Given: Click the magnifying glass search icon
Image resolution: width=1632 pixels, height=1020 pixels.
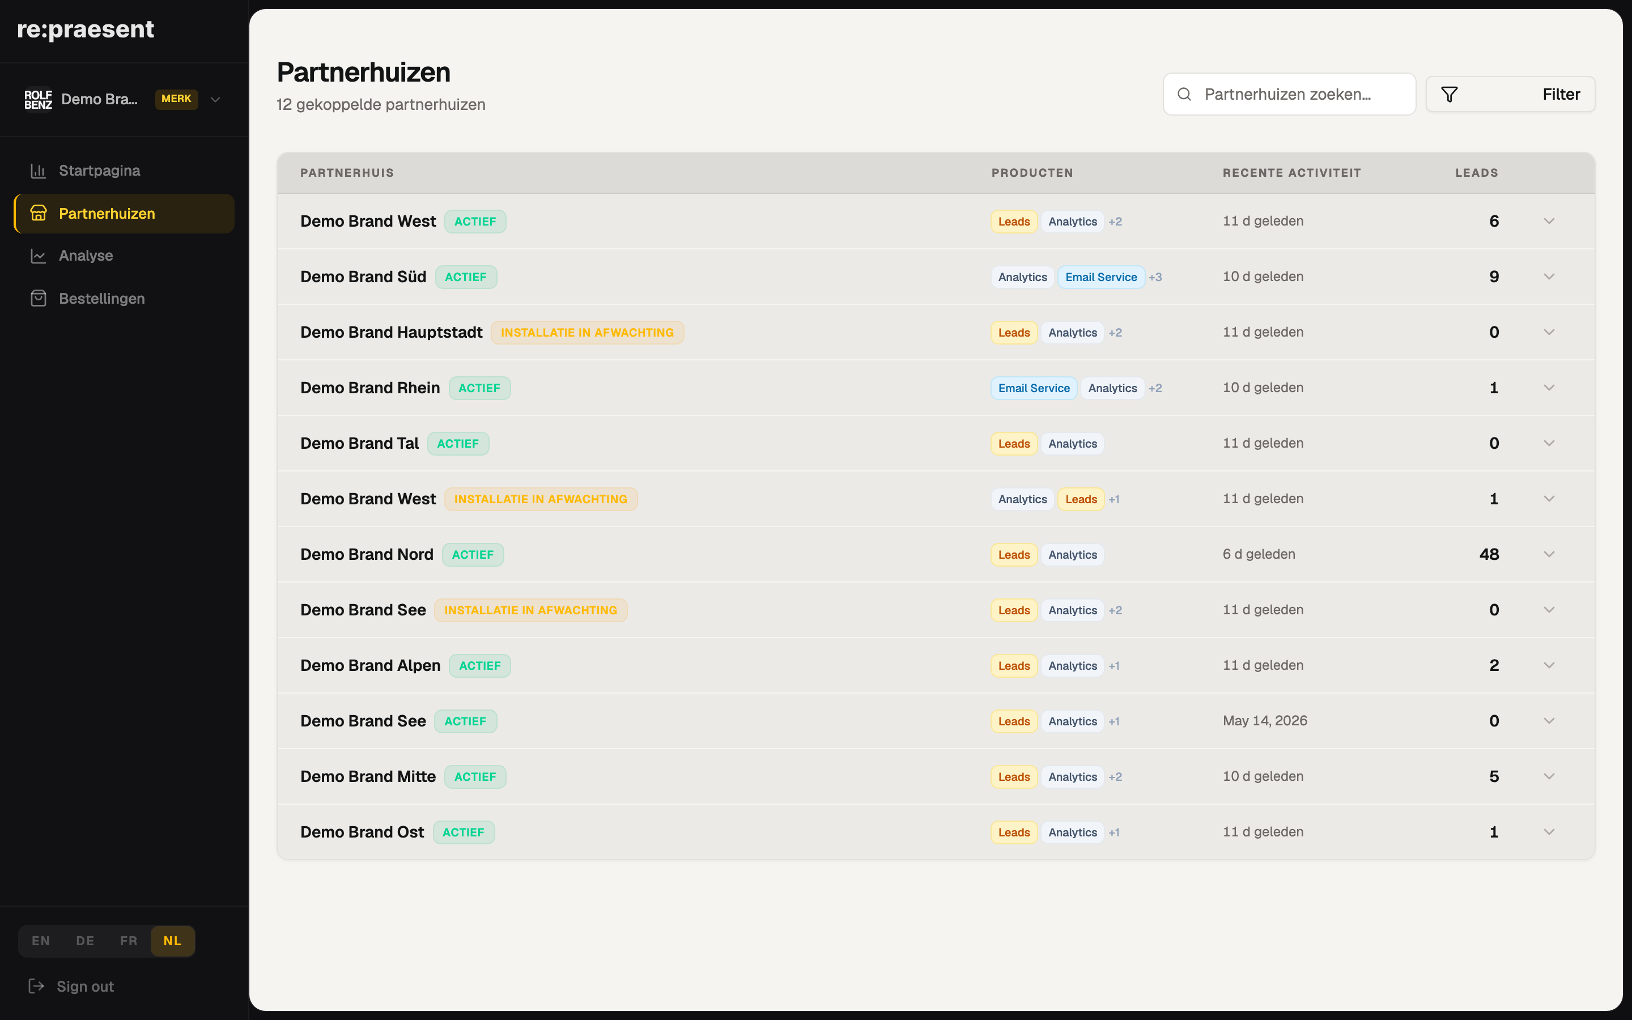Looking at the screenshot, I should pos(1184,95).
